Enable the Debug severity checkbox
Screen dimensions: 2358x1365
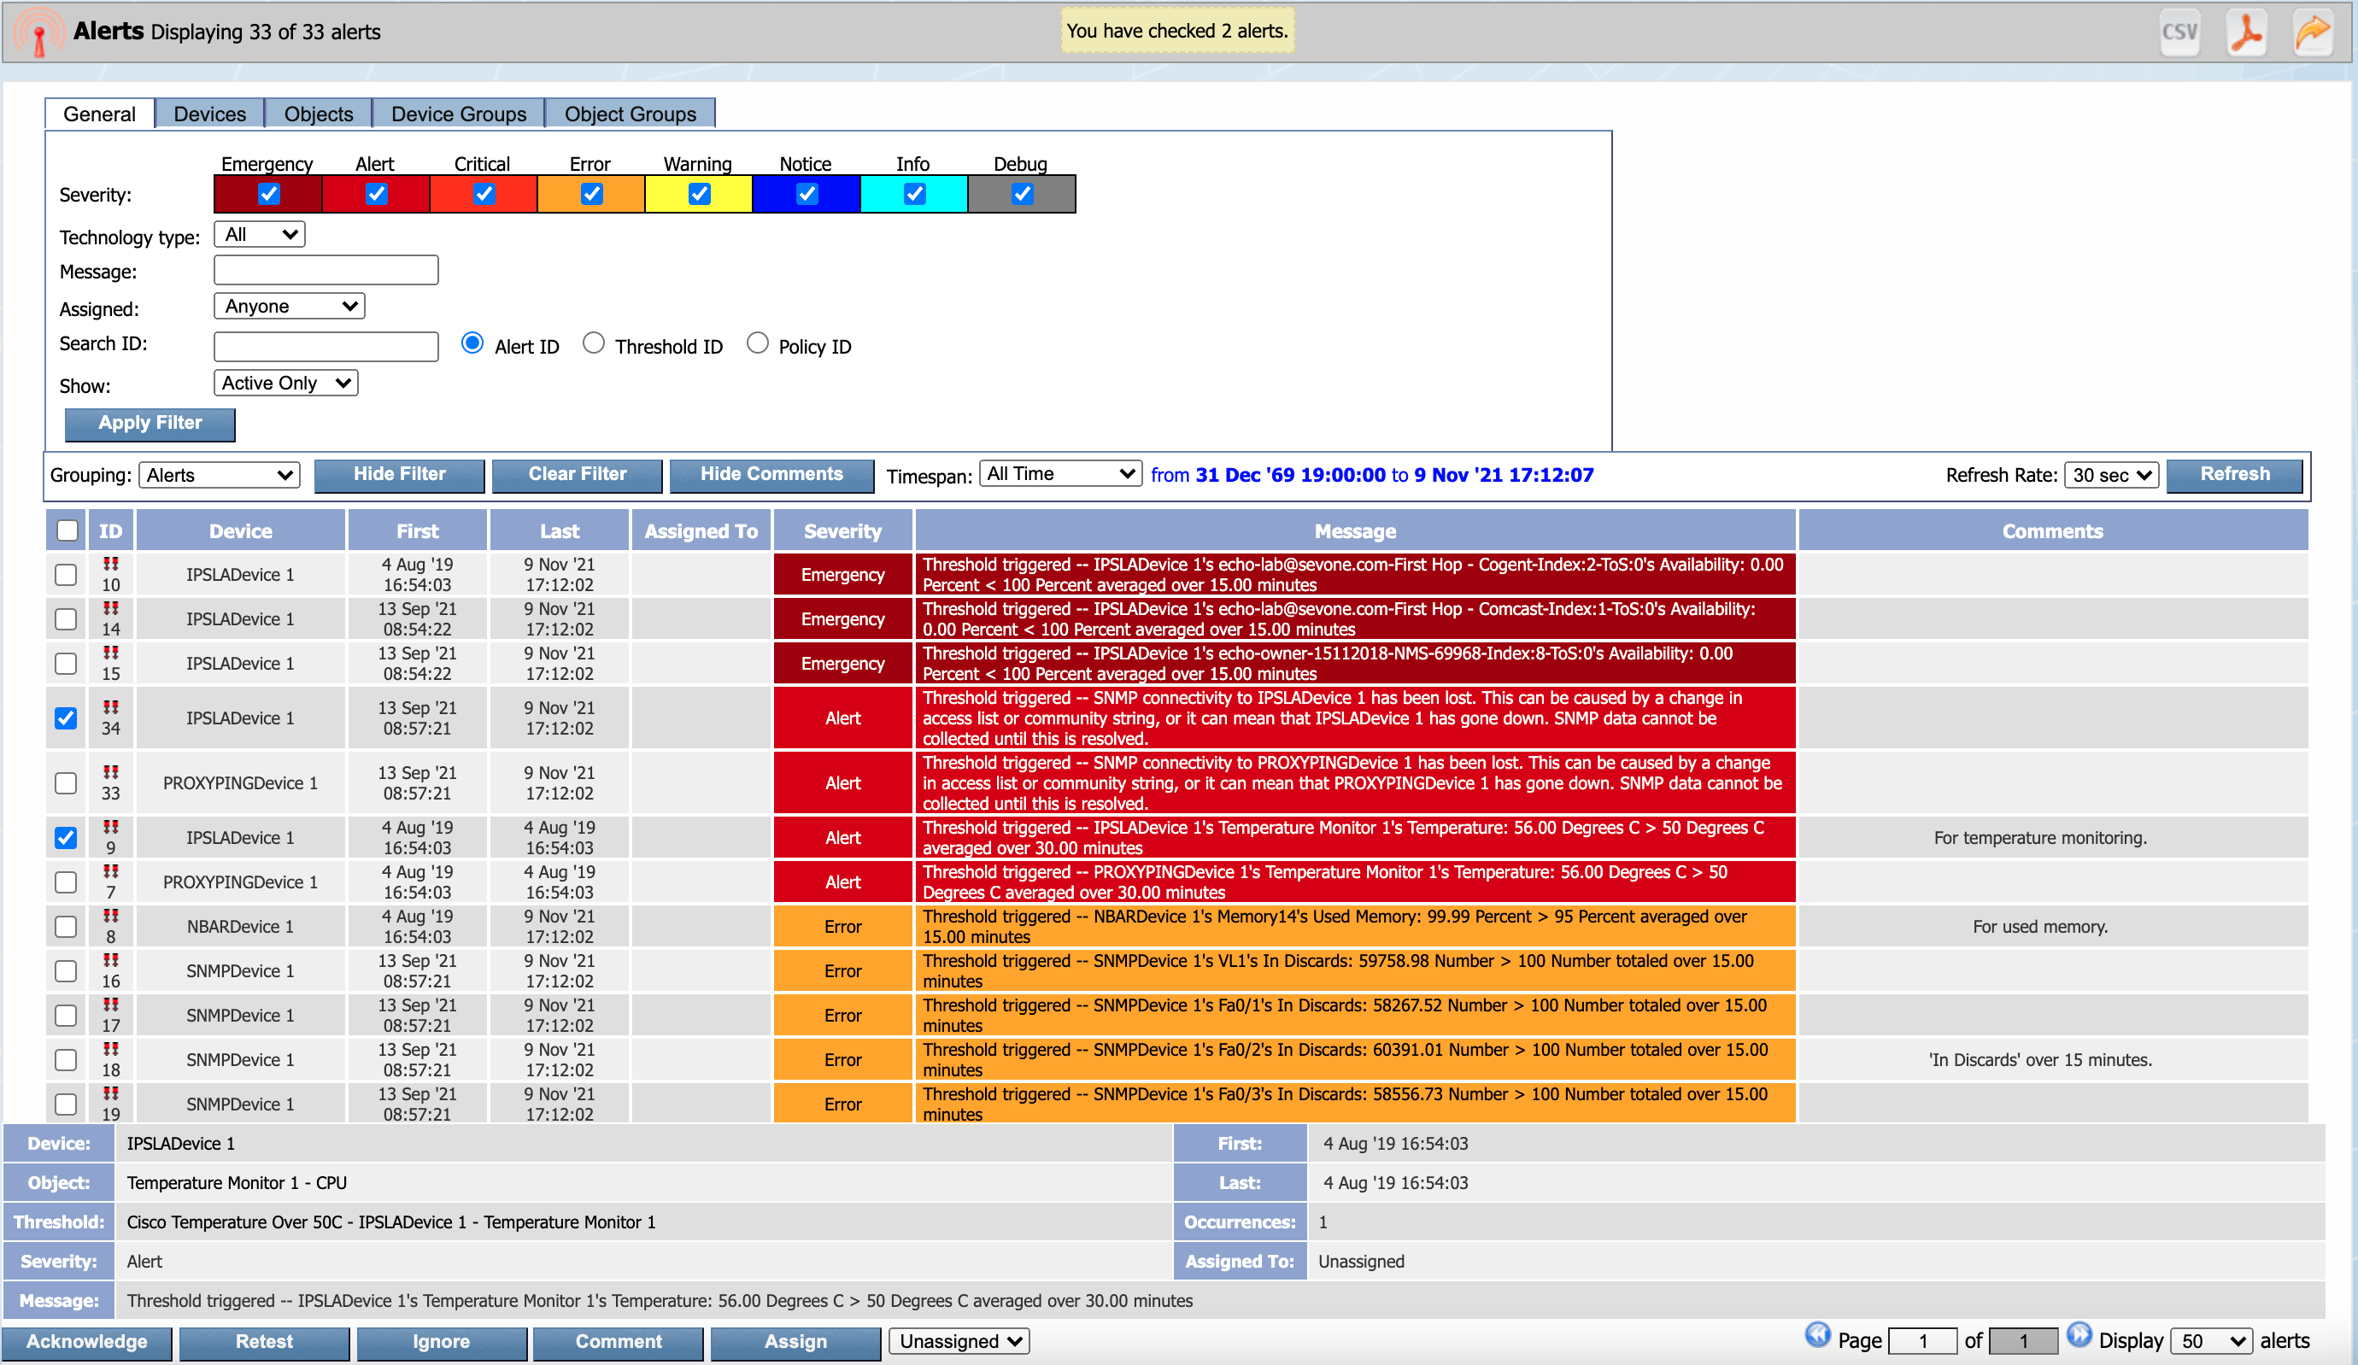click(1022, 193)
